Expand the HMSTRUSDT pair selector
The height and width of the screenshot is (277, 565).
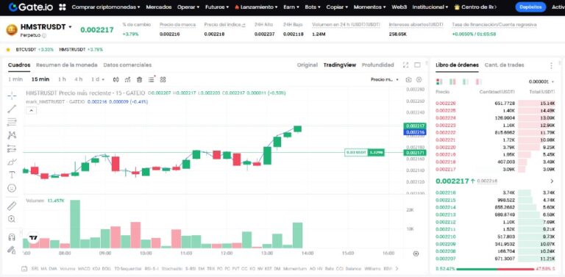71,27
